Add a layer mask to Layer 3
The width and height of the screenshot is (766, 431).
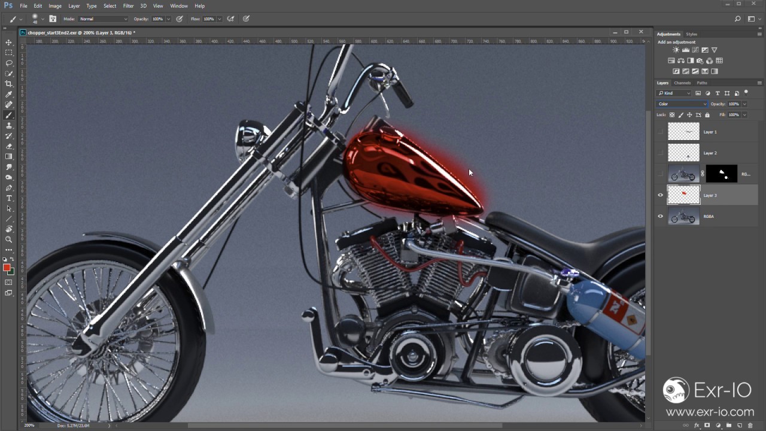[707, 426]
